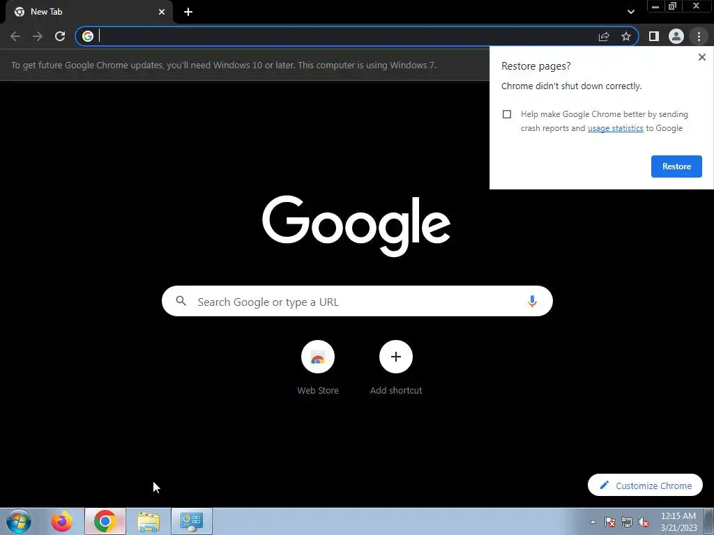
Task: Reload the page with the refresh icon
Action: coord(60,36)
